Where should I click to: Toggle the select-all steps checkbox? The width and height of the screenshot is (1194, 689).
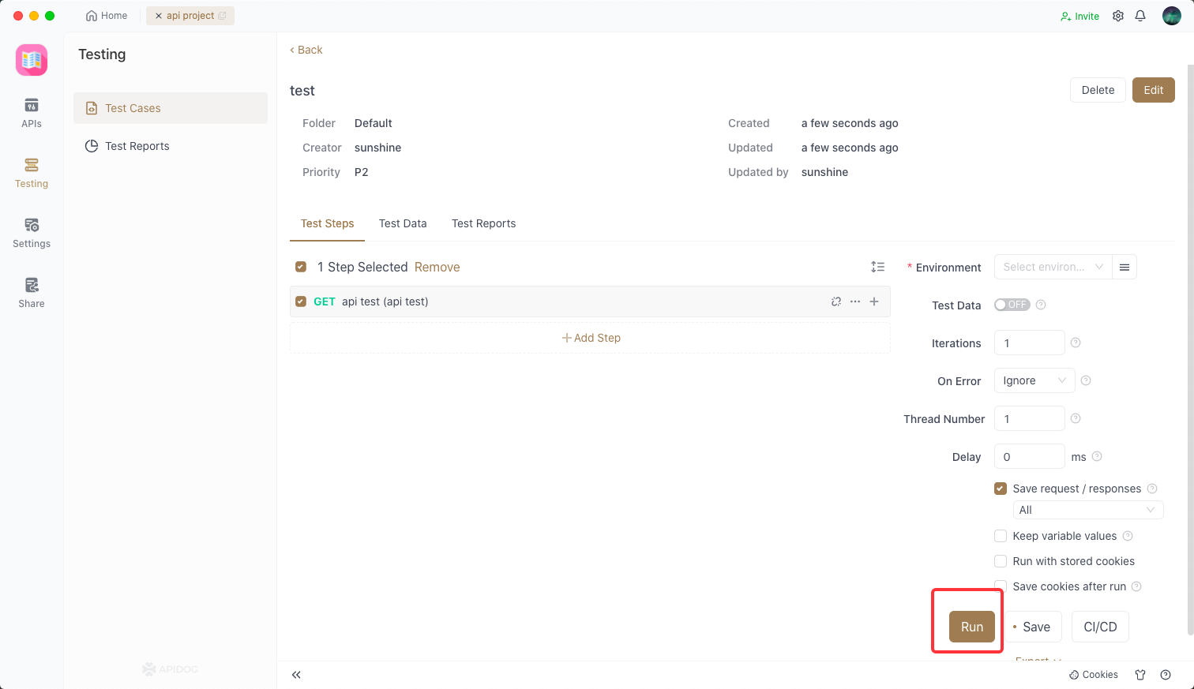click(301, 267)
